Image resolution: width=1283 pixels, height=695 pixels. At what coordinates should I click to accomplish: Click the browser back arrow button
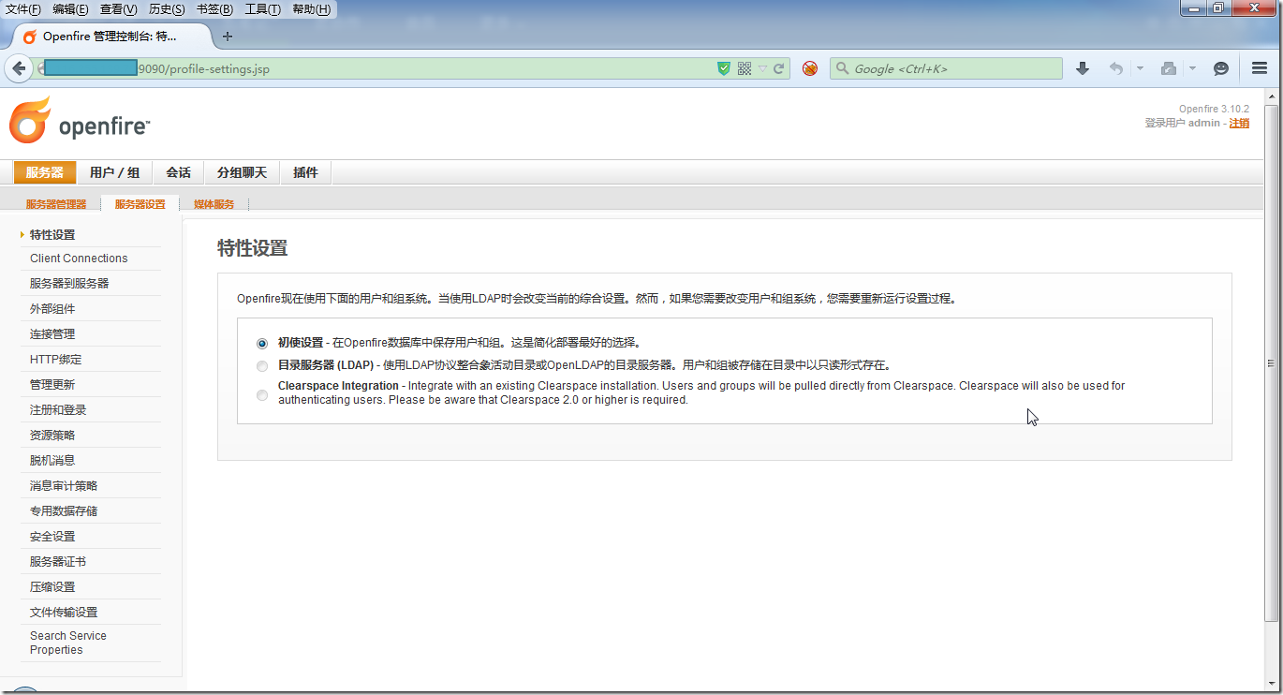pos(19,68)
